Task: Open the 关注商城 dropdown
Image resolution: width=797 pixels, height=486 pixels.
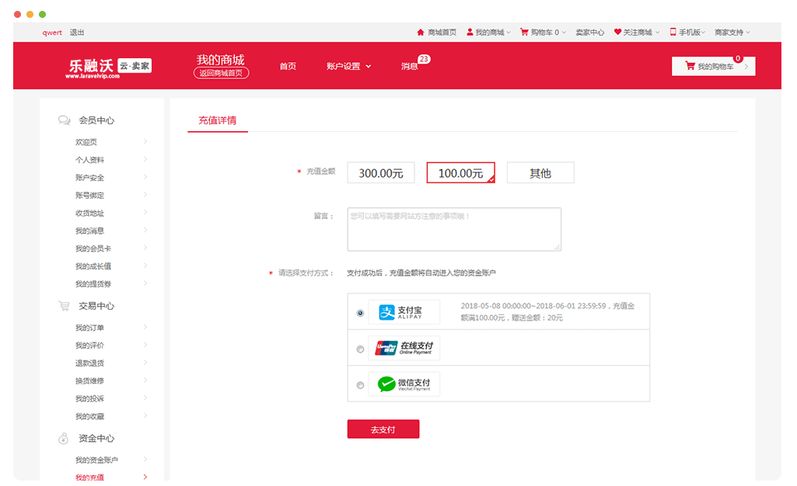Action: point(637,33)
